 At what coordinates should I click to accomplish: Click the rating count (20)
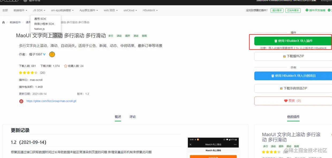[x=43, y=73]
